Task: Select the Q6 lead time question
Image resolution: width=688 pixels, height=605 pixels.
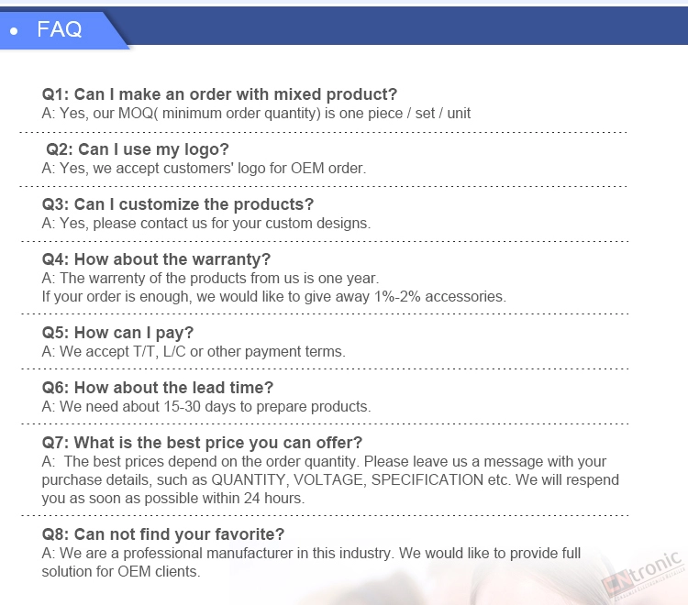Action: tap(158, 388)
